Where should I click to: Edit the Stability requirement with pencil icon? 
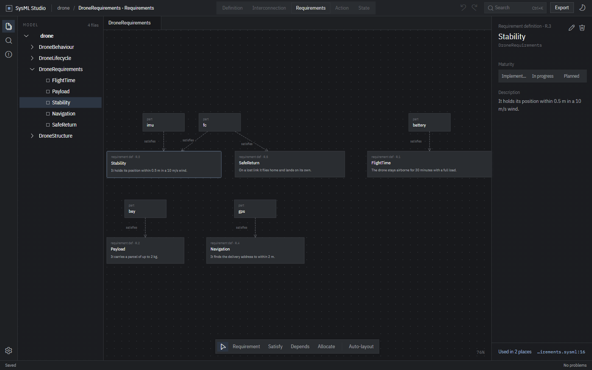(x=572, y=28)
